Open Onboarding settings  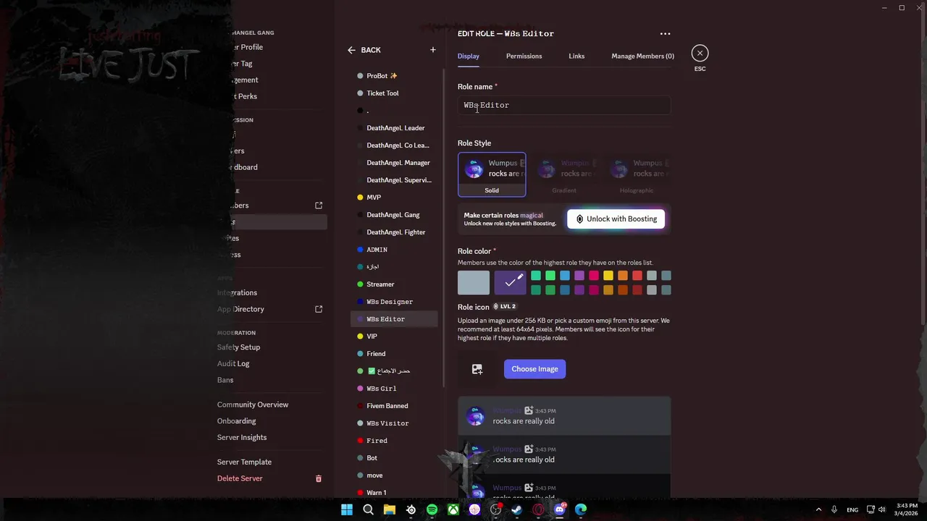236,420
